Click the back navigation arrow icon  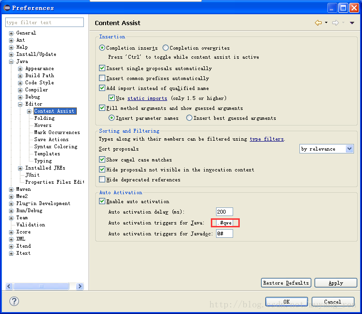pyautogui.click(x=318, y=23)
